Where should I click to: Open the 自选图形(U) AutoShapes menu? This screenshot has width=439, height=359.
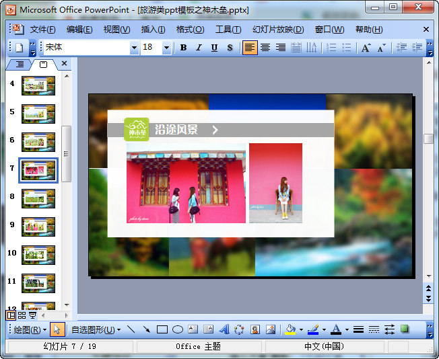pos(96,330)
